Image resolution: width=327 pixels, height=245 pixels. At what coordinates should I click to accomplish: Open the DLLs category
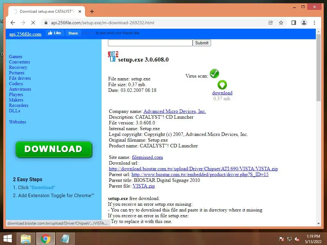15,111
